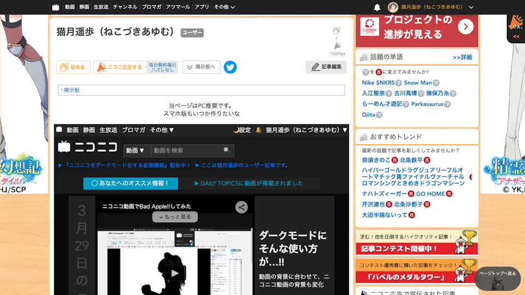Click the Niconico TV logo in top bar

pos(56,7)
